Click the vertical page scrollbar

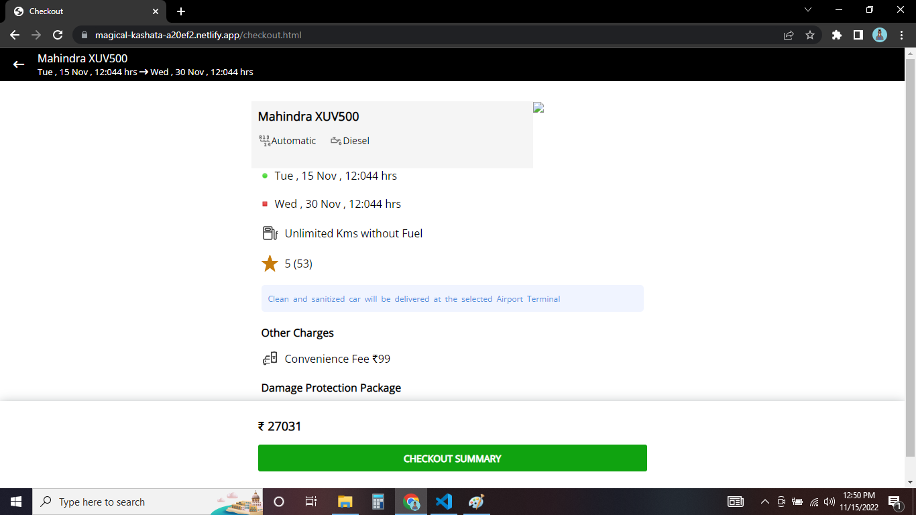[x=910, y=257]
